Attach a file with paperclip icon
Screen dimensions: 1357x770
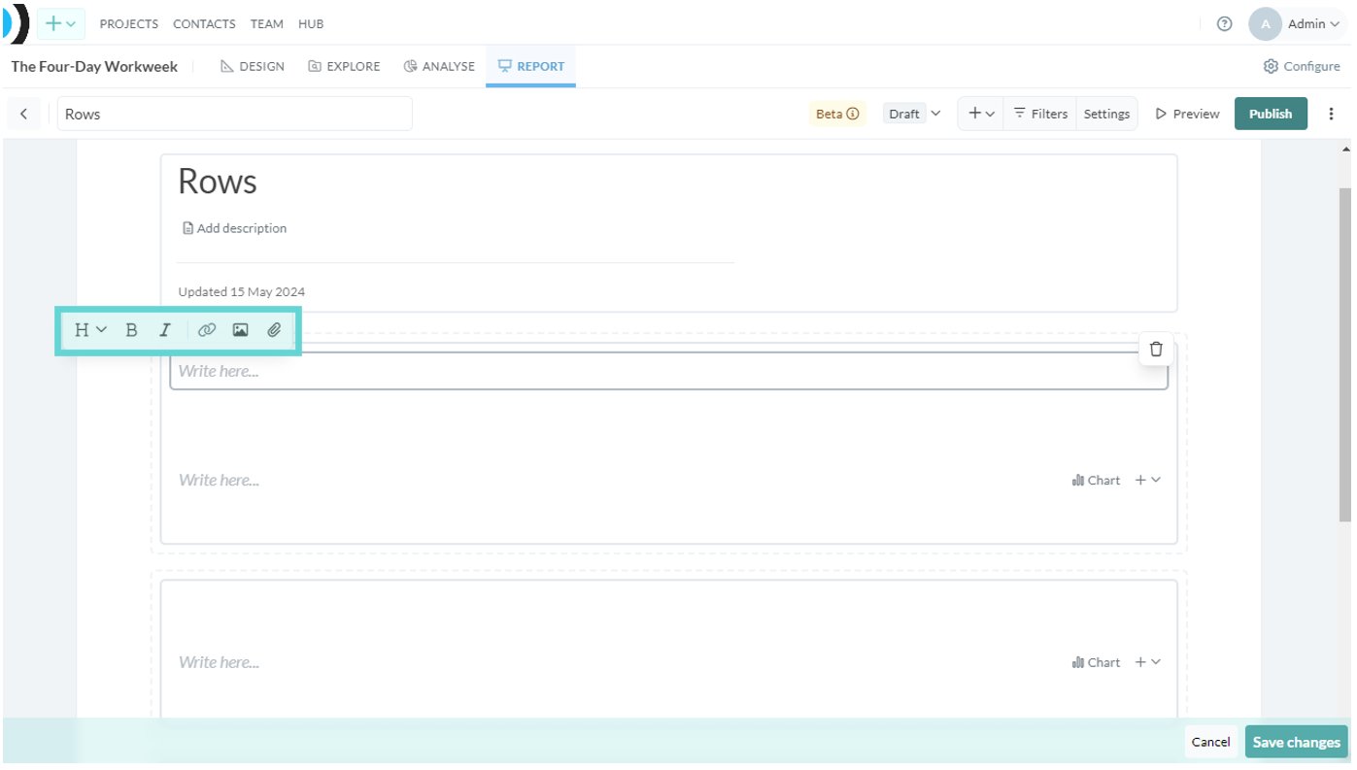274,330
